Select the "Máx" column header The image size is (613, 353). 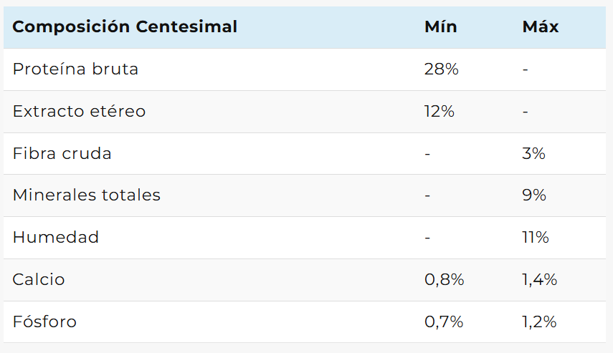[x=541, y=27]
